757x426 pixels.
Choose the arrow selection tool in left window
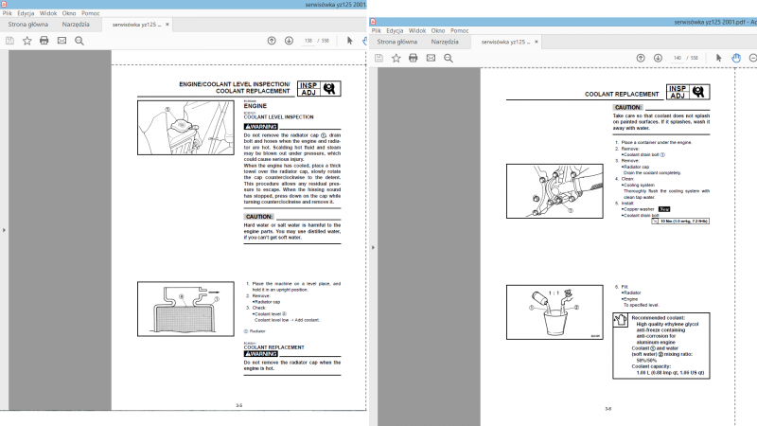click(x=349, y=41)
